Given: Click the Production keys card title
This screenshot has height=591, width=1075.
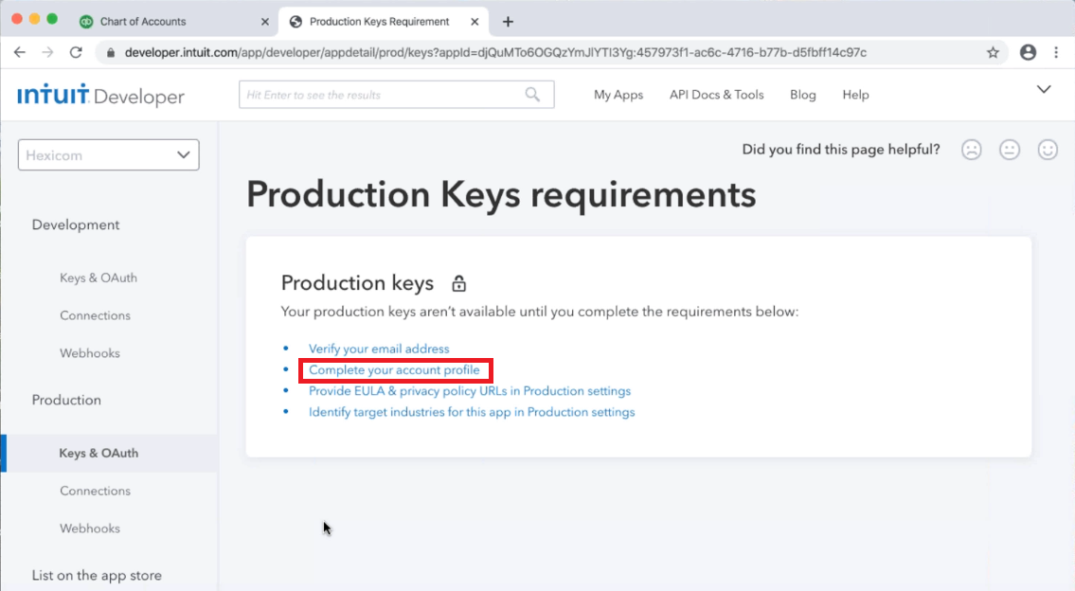Looking at the screenshot, I should [x=357, y=283].
